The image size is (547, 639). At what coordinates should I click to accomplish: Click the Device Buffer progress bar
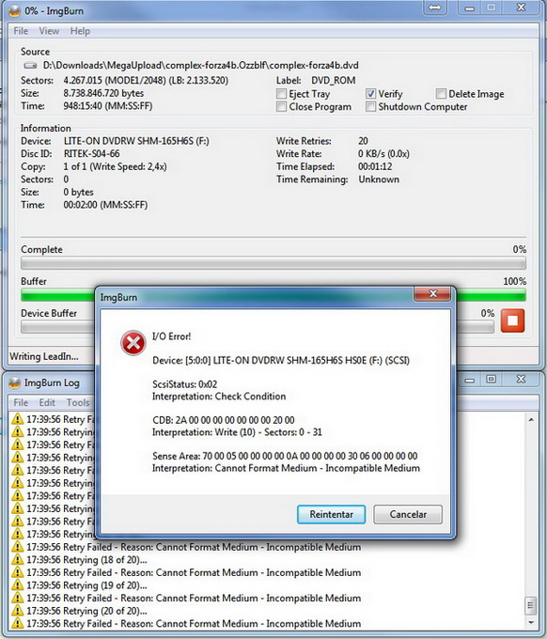coord(258,327)
